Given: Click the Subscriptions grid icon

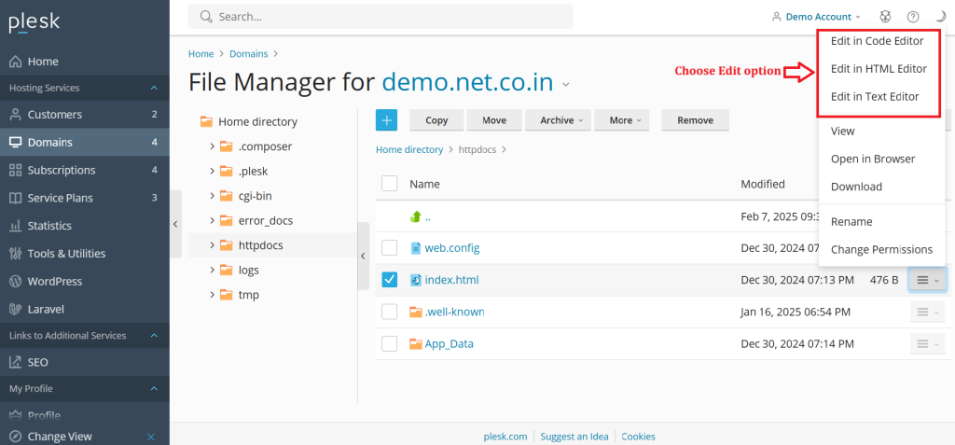Looking at the screenshot, I should coord(16,170).
